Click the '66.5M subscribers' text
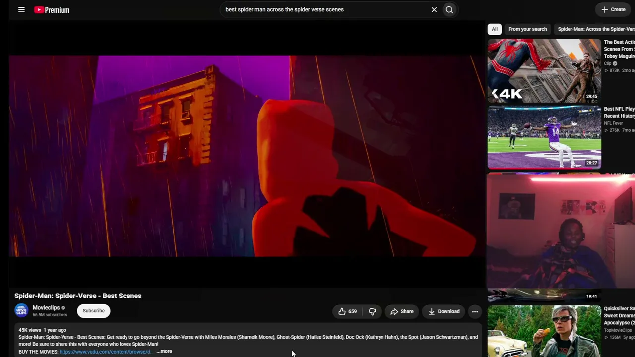Screen dimensions: 635x357 click(50, 315)
